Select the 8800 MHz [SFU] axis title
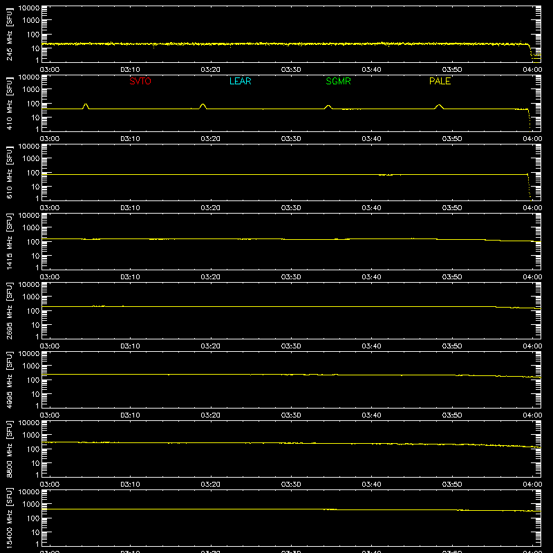The image size is (553, 553). pyautogui.click(x=9, y=449)
